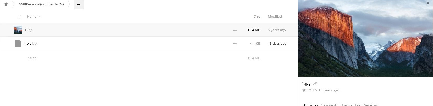Click the 1.jpg thumbnail in the list
Image resolution: width=433 pixels, height=106 pixels.
coord(18,30)
